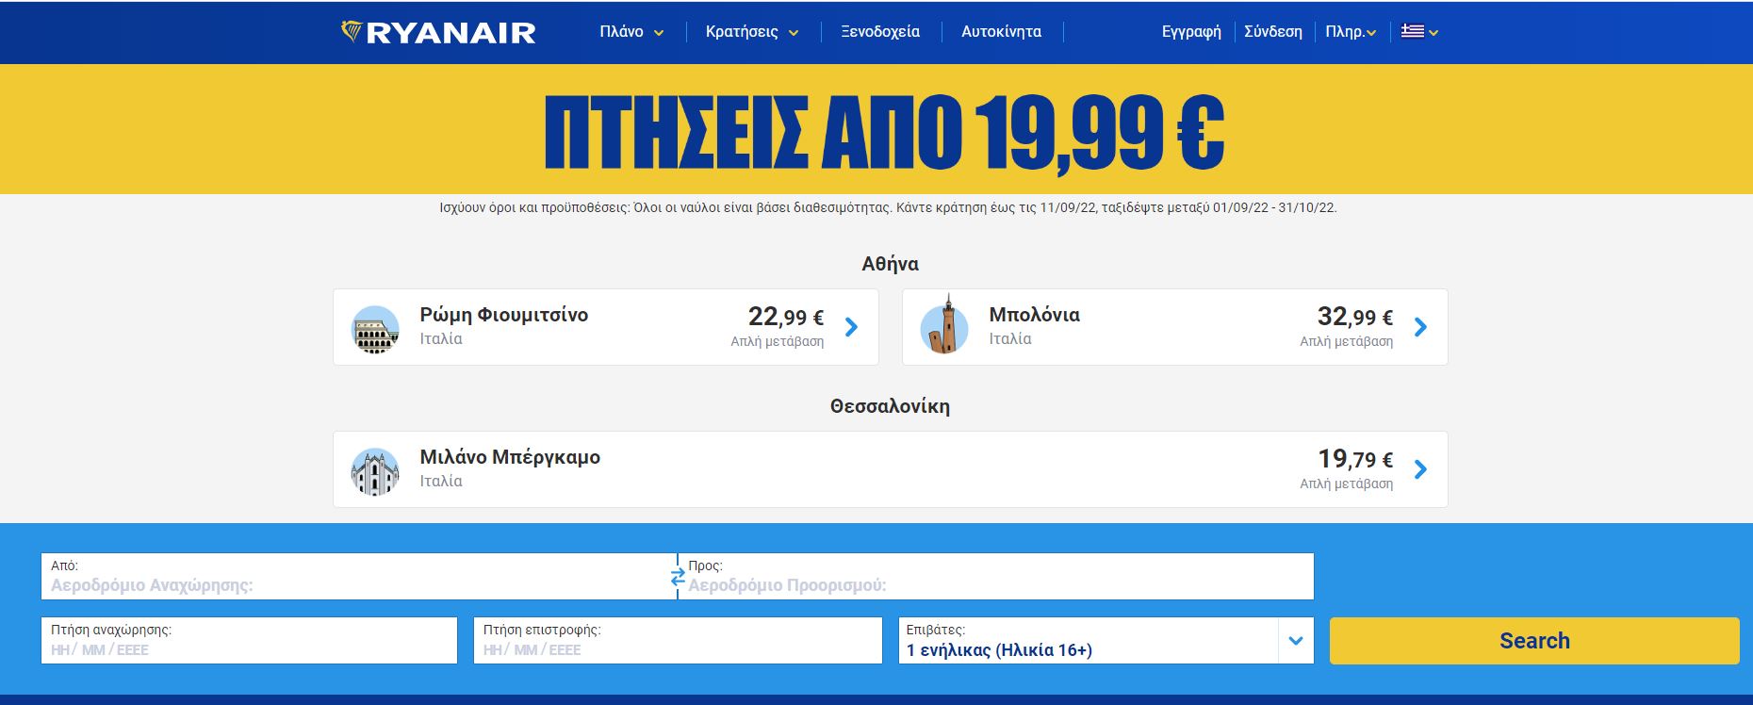Click the Εγγραφή link
Screen dimensions: 1753x705
click(1191, 32)
